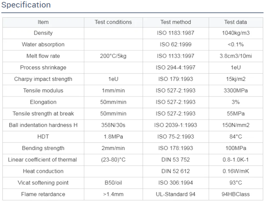Click the Test conditions column header
Image resolution: width=273 pixels, height=204 pixels.
pyautogui.click(x=113, y=22)
